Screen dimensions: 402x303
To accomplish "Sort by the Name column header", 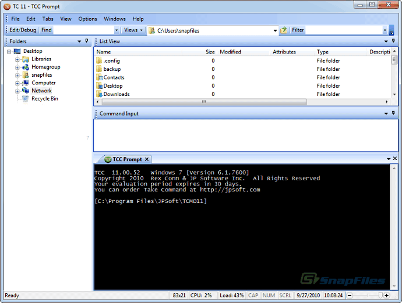I will (139, 52).
